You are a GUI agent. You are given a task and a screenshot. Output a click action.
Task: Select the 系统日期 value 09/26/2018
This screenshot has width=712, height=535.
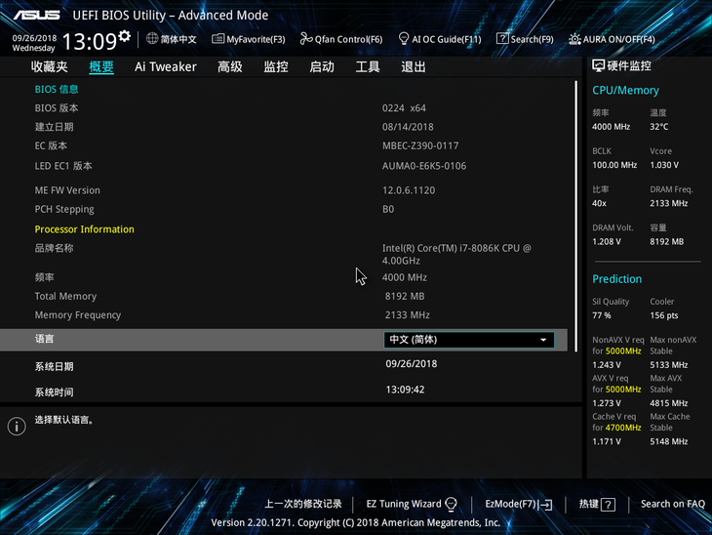pyautogui.click(x=412, y=364)
